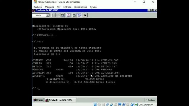Image resolution: width=189 pixels, height=106 pixels.
Task: Click the VirtualBox shared folders status icon
Action: (x=115, y=105)
